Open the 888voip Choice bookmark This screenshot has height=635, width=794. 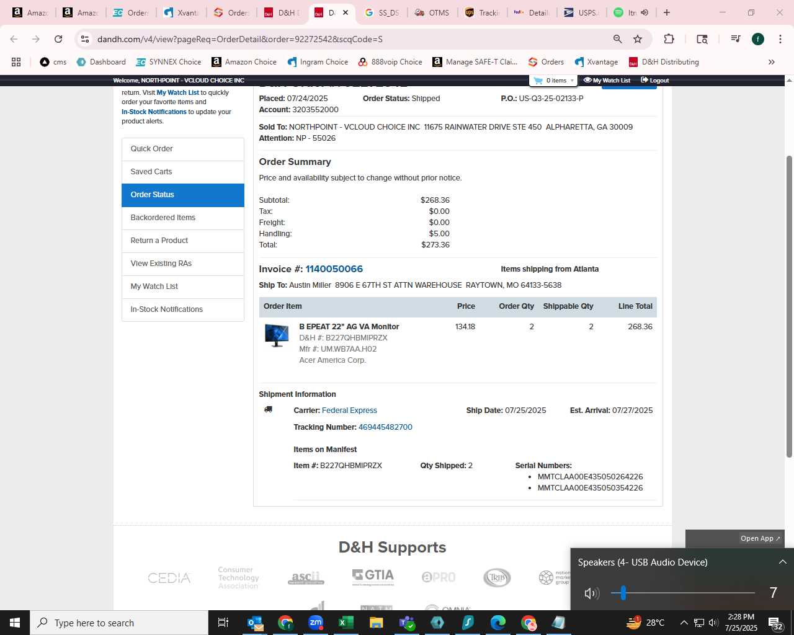pos(390,62)
